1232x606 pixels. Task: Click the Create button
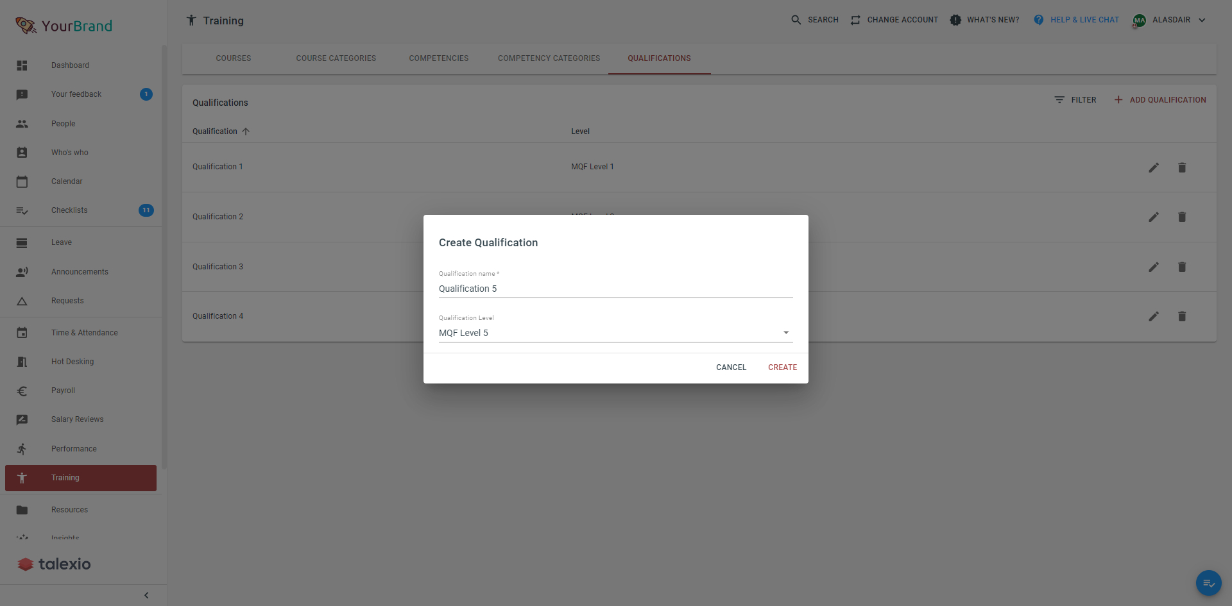point(783,367)
